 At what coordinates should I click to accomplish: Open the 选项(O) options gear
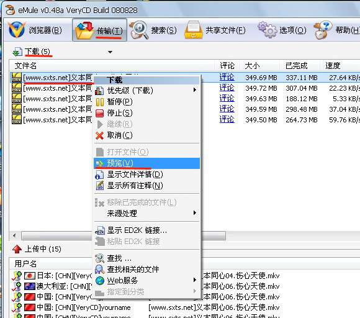tap(282, 30)
